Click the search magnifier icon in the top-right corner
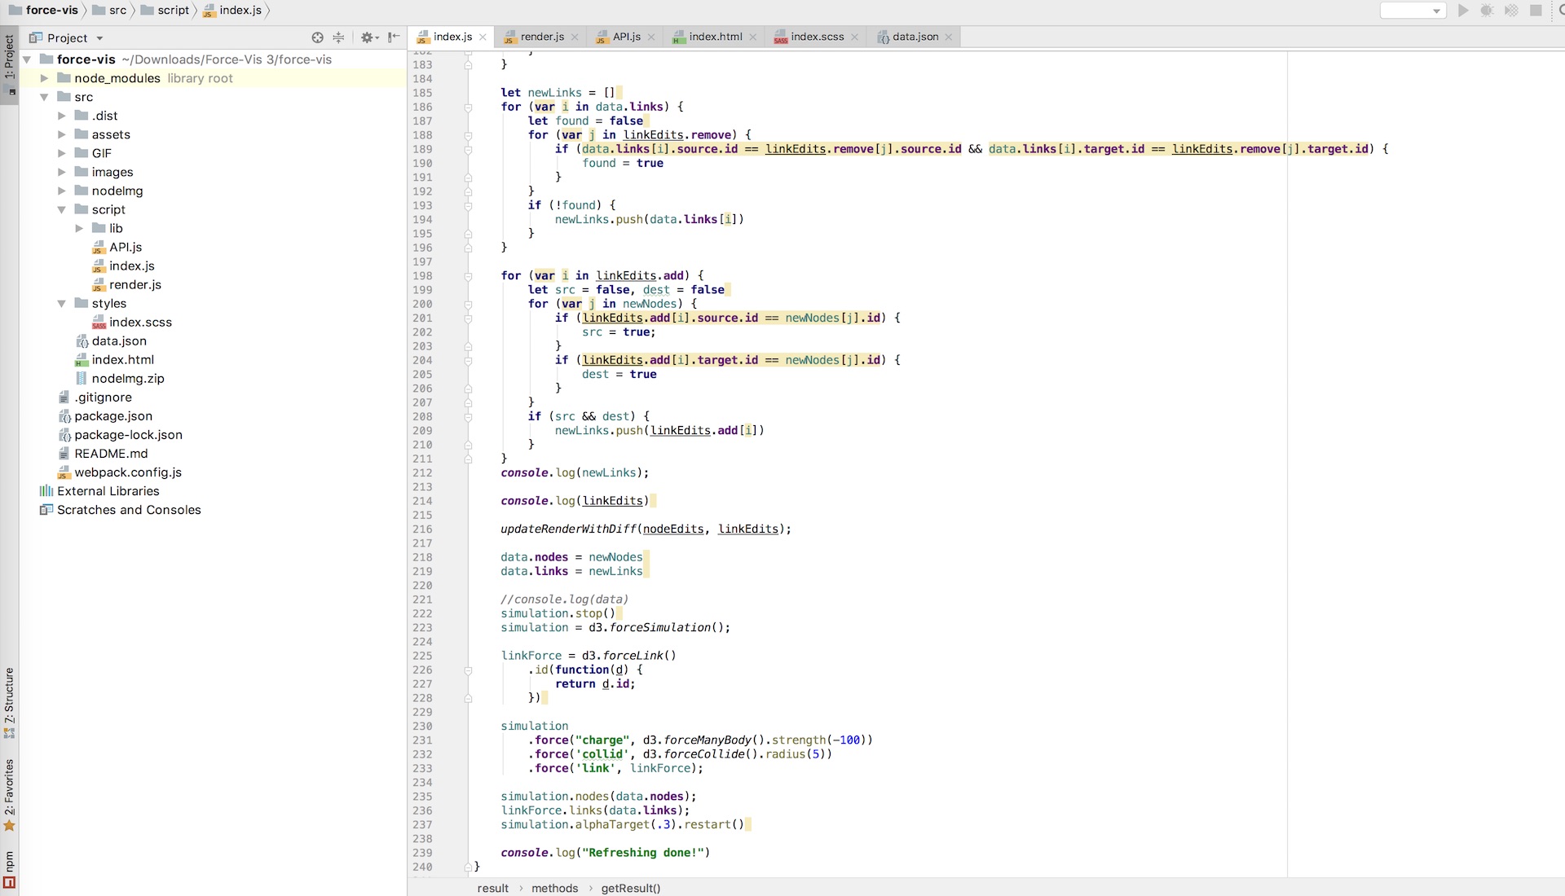Viewport: 1565px width, 896px height. pyautogui.click(x=1560, y=11)
